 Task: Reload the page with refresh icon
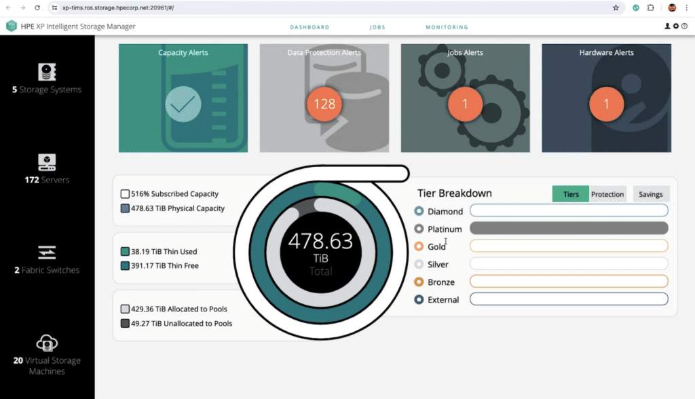(37, 7)
